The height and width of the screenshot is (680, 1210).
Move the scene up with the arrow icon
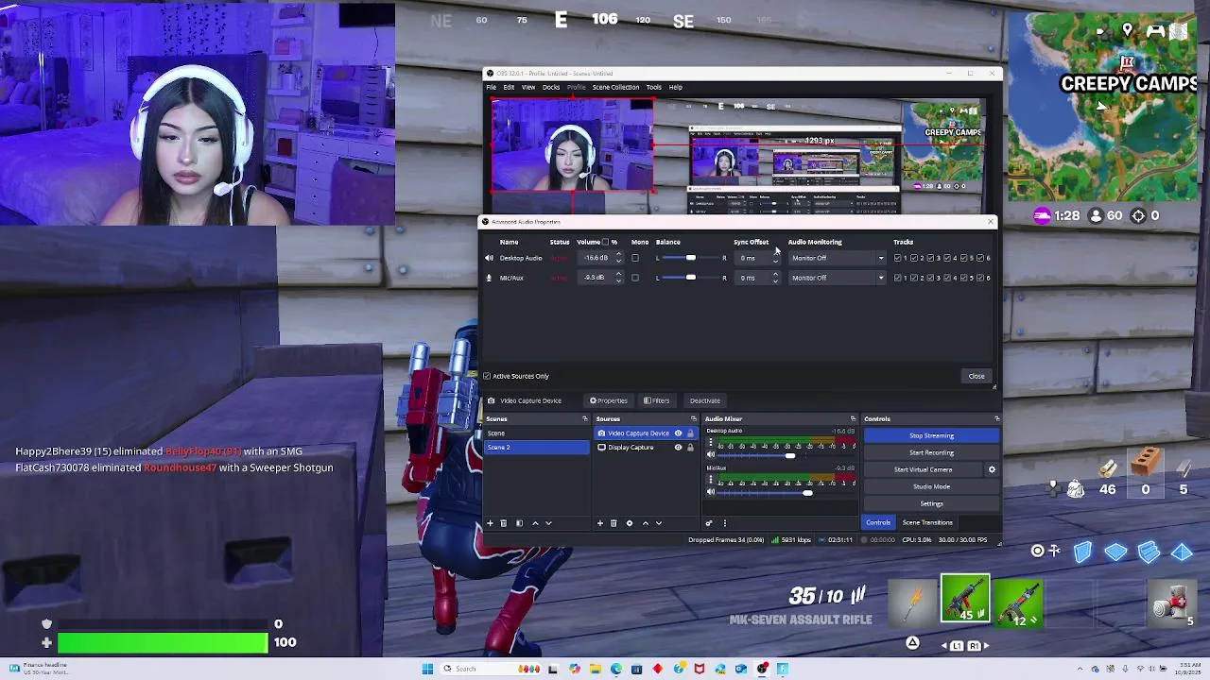[x=535, y=523]
